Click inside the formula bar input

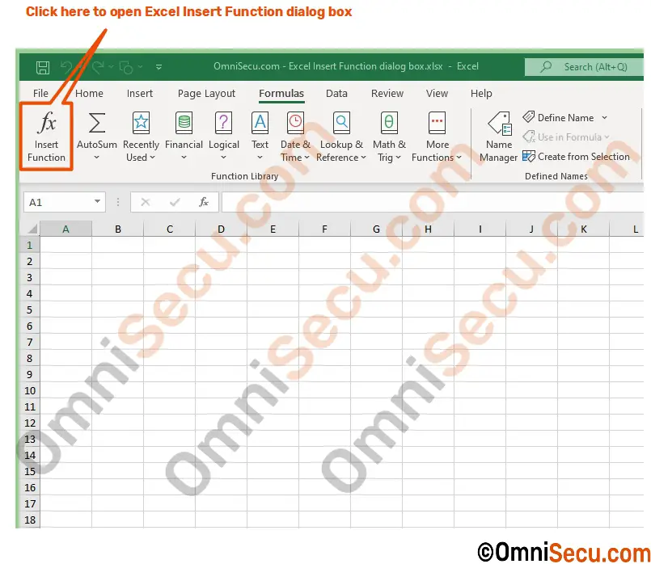433,202
